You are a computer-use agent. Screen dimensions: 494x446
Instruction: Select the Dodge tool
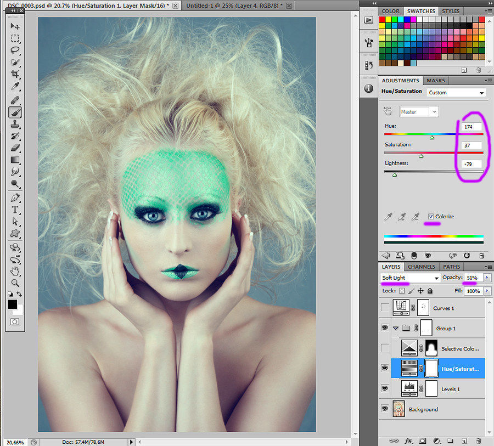15,184
